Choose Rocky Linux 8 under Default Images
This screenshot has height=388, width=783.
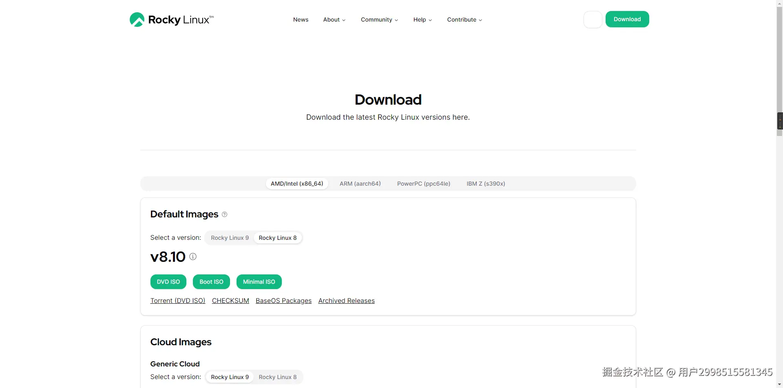[278, 238]
